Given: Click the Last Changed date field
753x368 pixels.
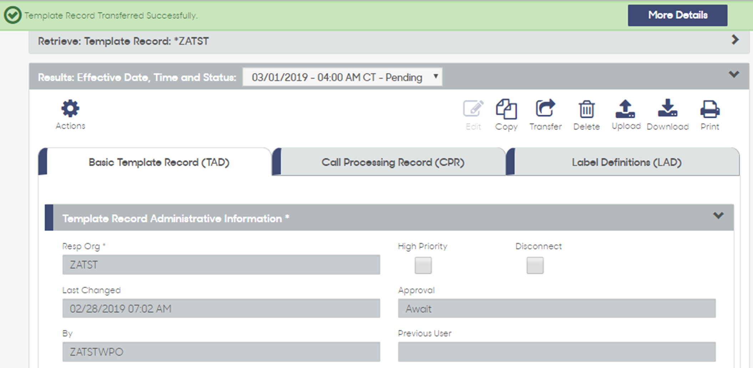Looking at the screenshot, I should [221, 308].
